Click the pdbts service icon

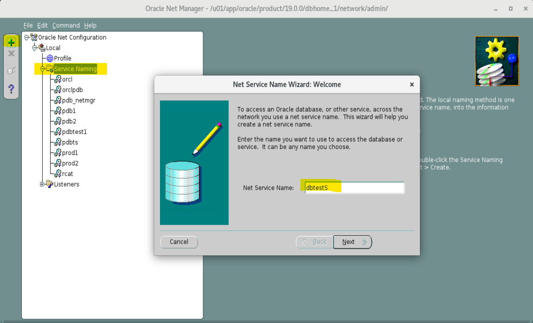click(58, 142)
